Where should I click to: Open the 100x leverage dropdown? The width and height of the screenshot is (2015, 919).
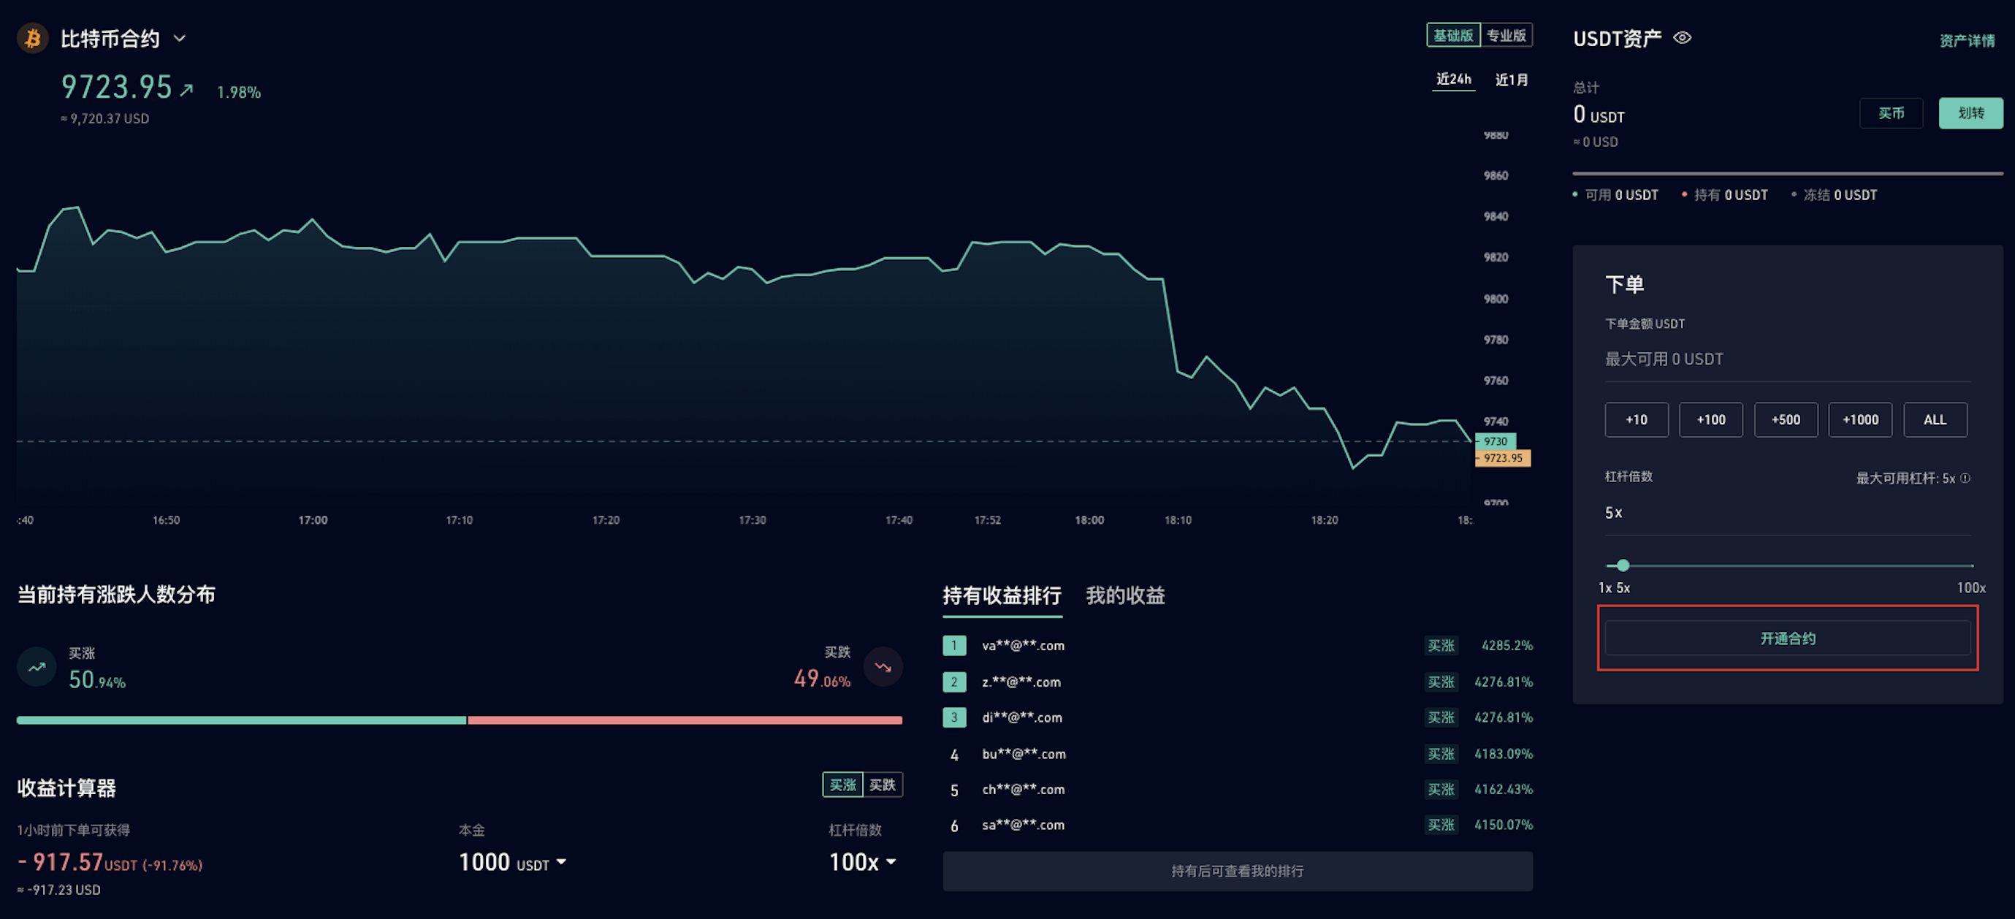tap(890, 862)
